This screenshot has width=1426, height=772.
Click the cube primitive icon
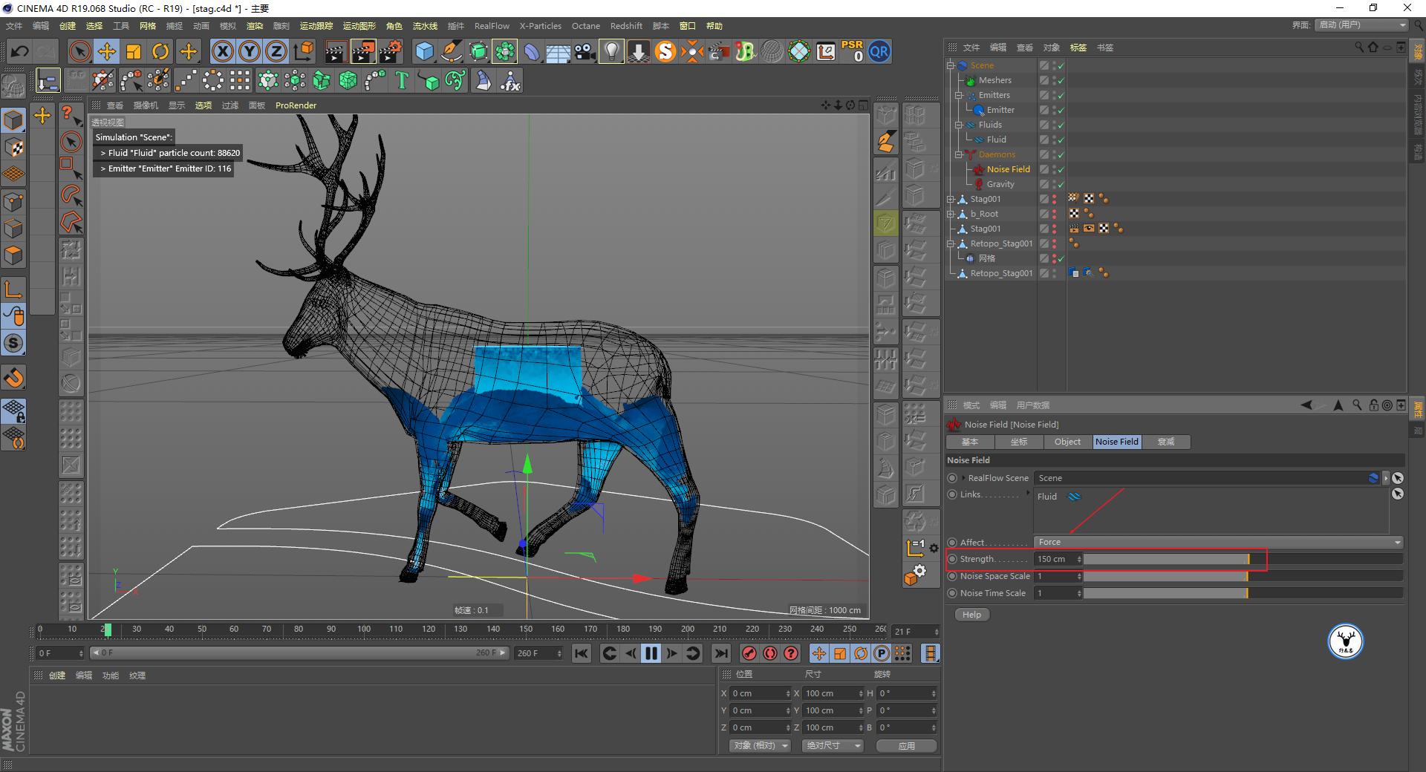(x=424, y=51)
